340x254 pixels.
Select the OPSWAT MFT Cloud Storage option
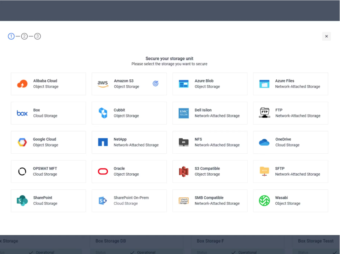48,171
